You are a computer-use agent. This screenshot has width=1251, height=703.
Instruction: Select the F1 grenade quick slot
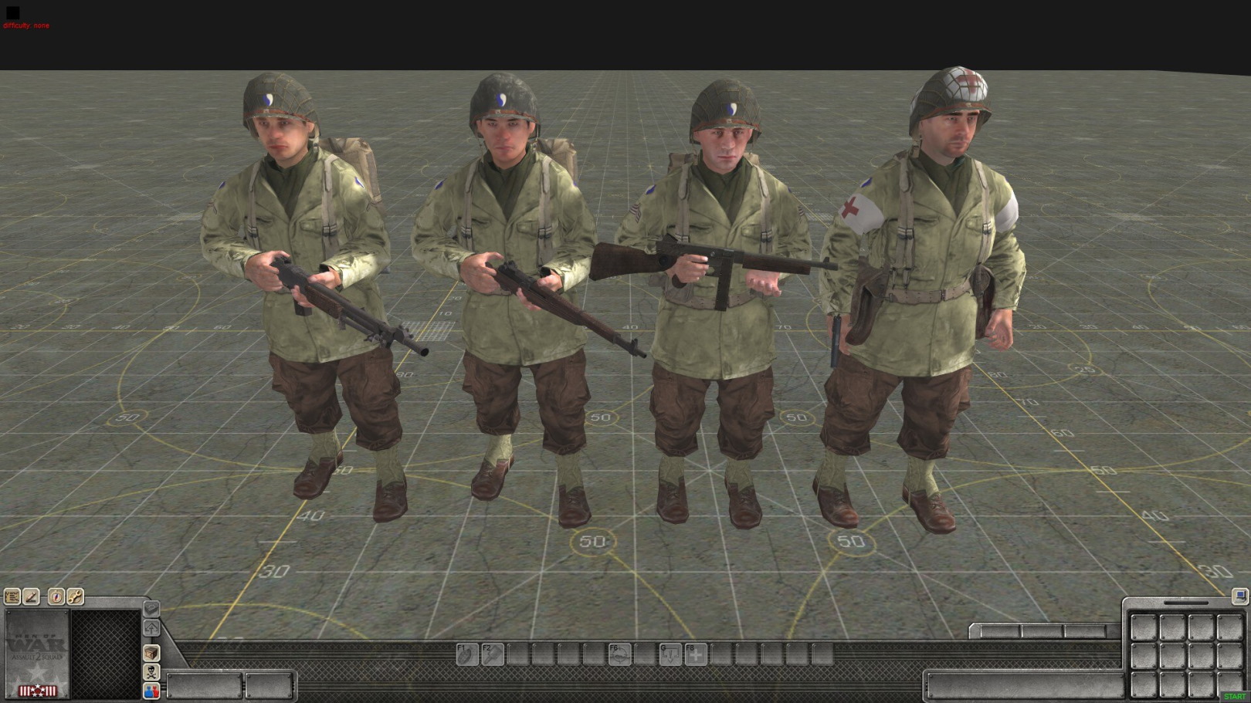467,654
